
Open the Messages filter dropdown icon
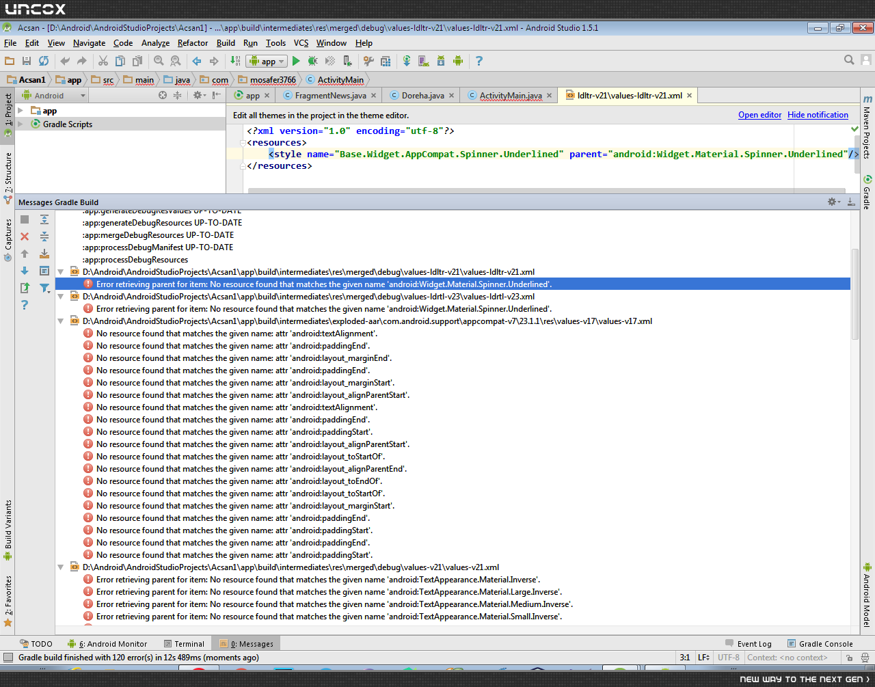click(44, 288)
